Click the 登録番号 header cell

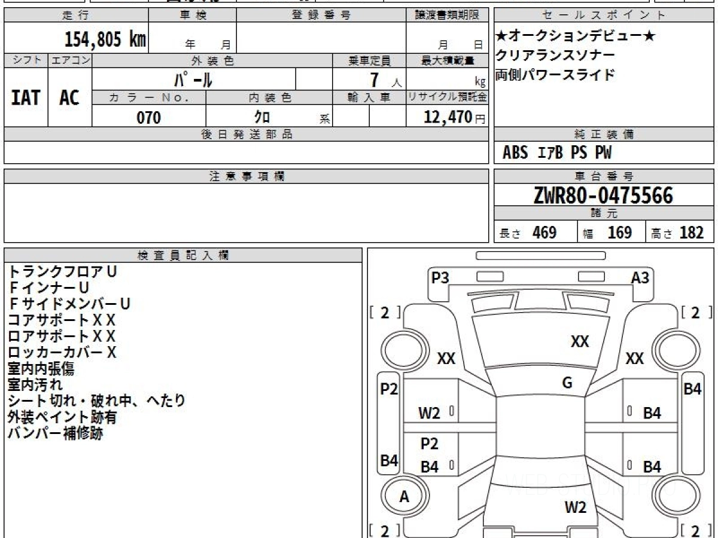[321, 16]
